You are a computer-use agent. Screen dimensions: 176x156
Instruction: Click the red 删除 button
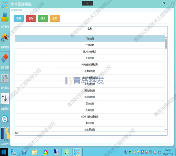(31, 18)
